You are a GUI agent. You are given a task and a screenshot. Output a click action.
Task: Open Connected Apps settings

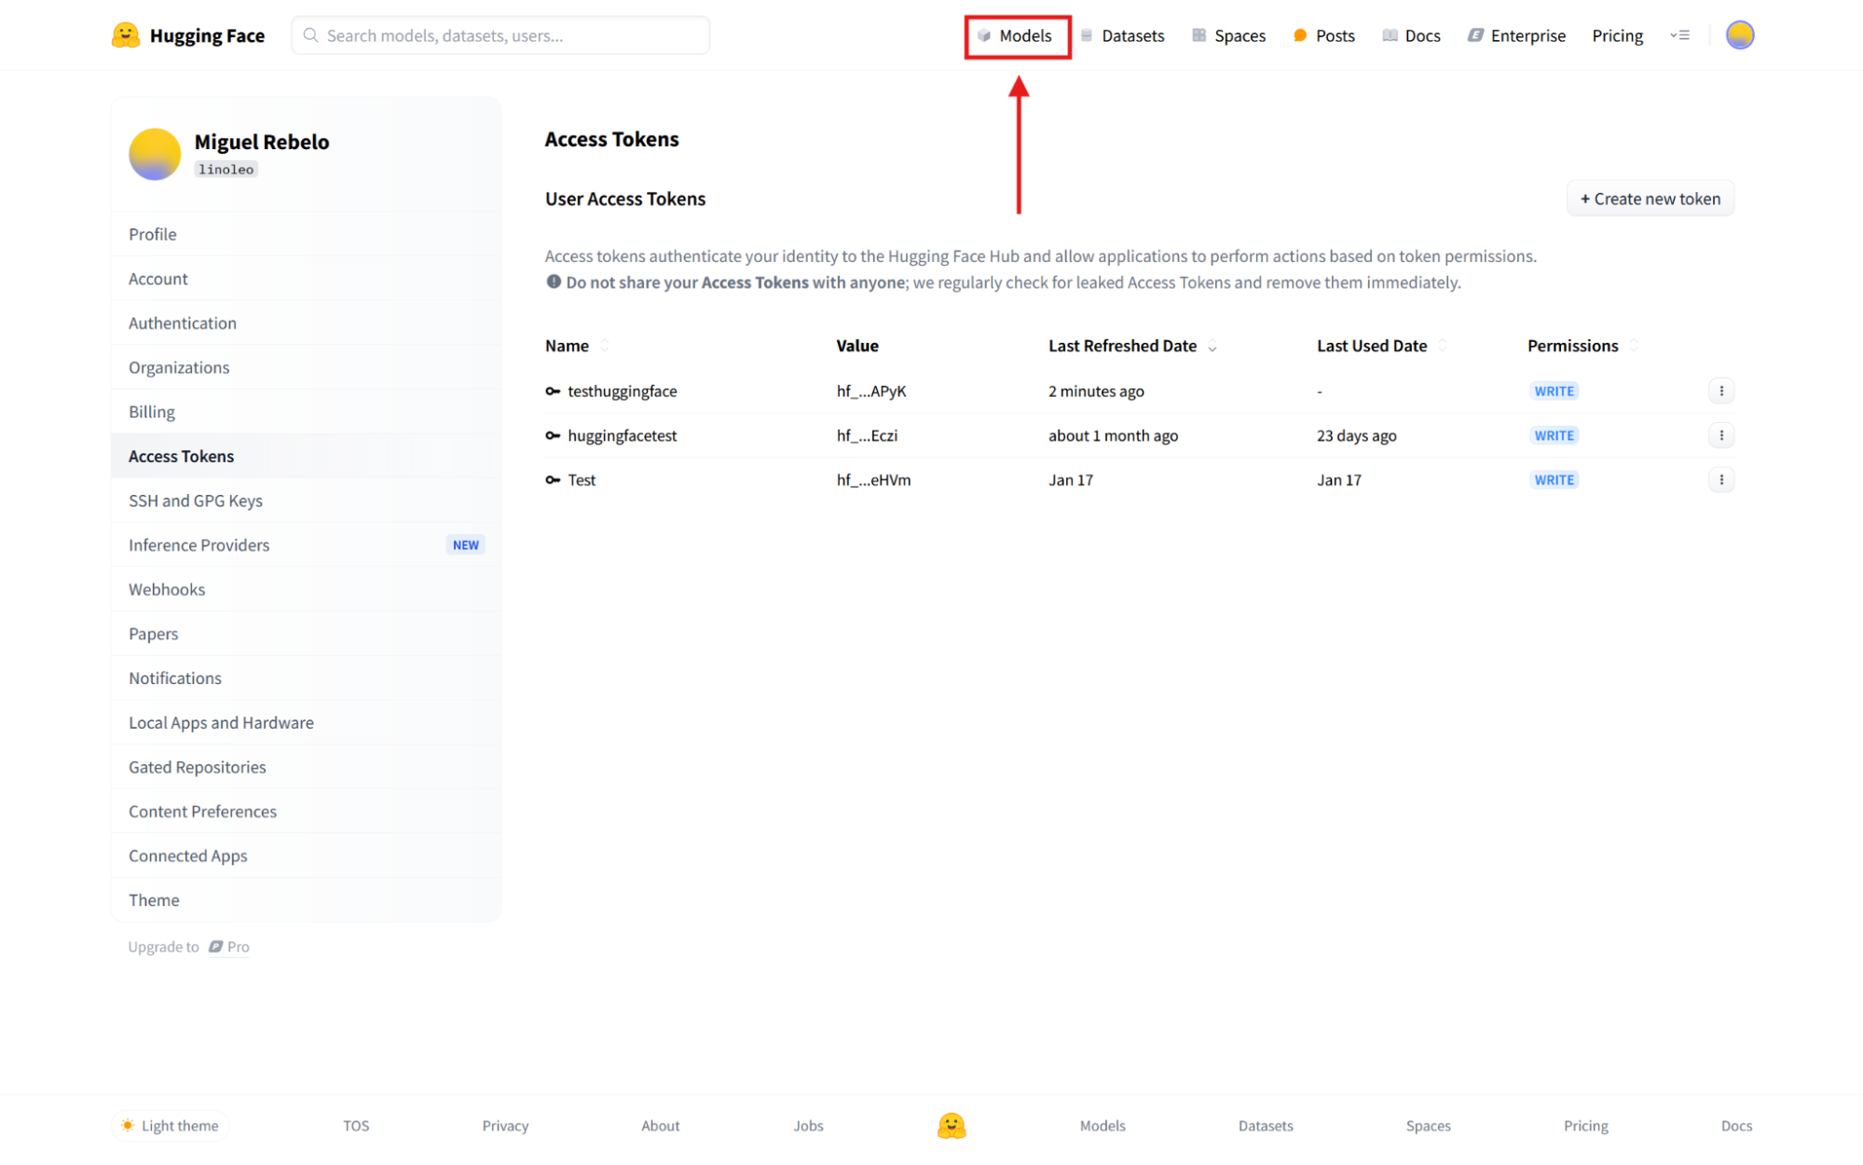point(306,856)
